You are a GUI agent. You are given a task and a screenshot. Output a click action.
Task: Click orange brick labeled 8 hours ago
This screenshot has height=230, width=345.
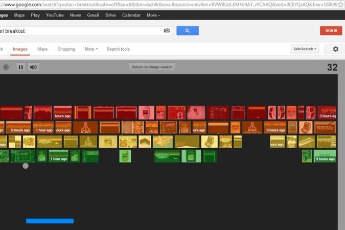coord(19,127)
